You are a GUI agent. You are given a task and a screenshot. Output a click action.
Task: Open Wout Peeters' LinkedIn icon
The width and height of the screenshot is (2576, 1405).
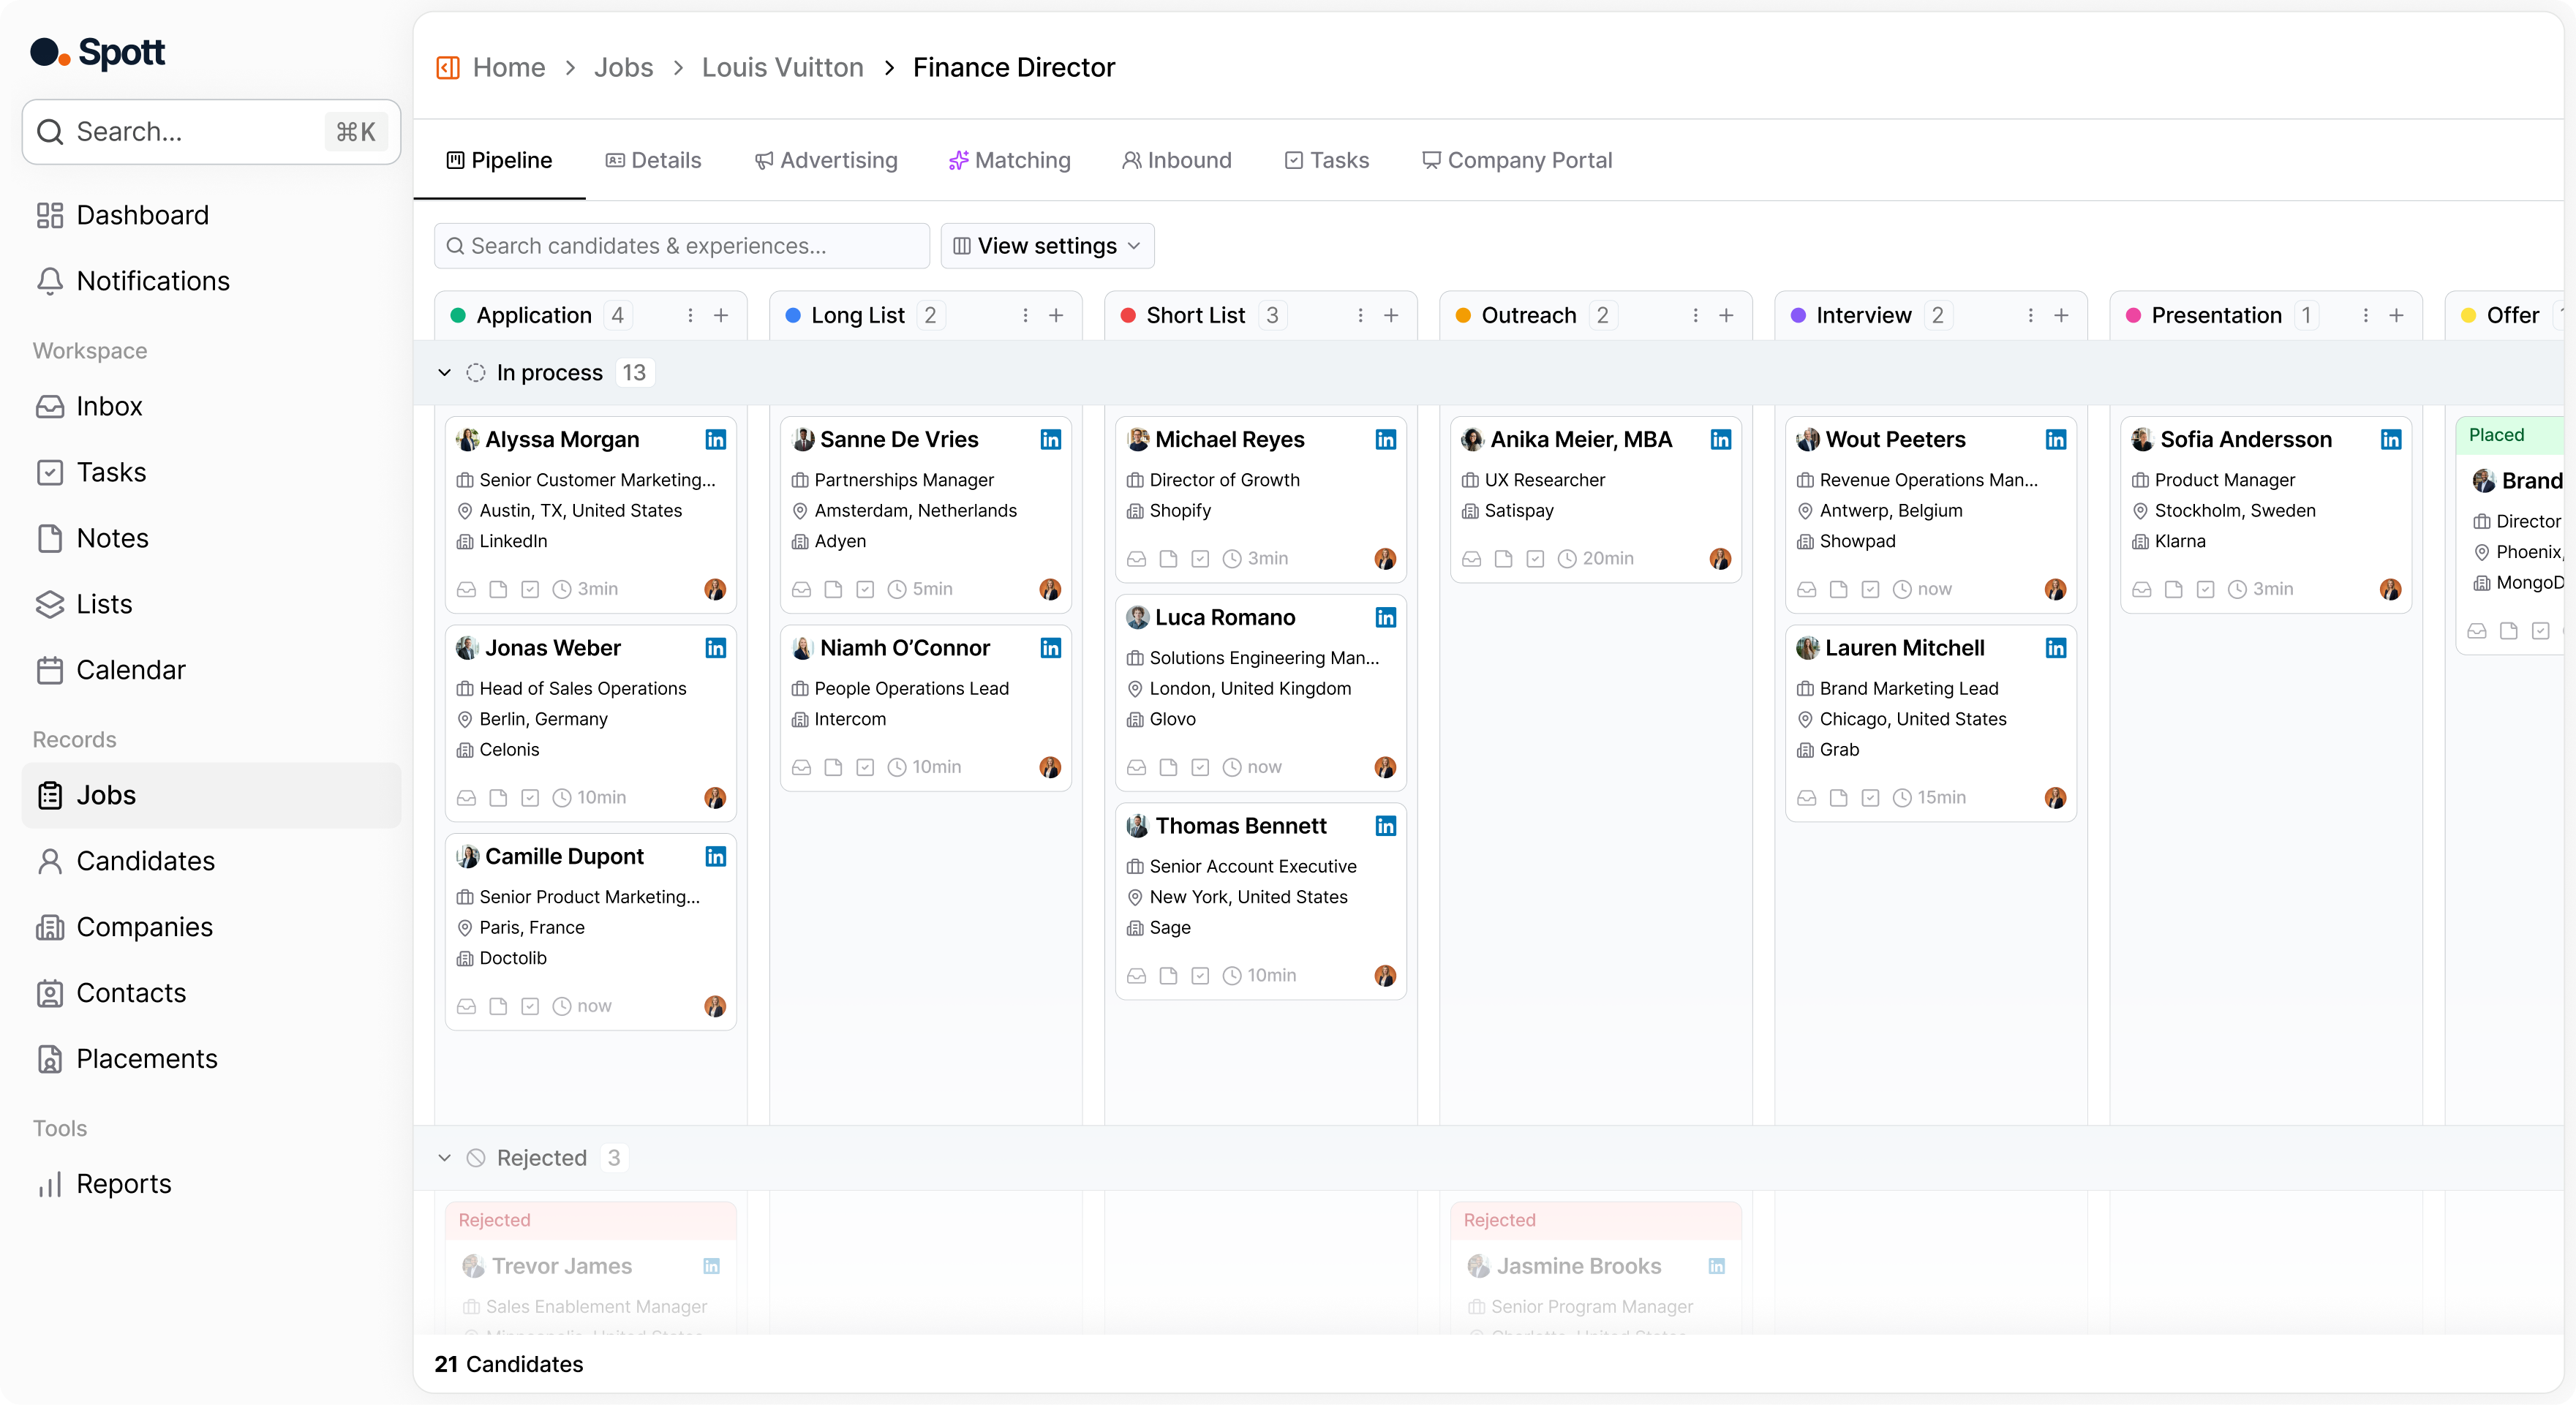tap(2055, 440)
